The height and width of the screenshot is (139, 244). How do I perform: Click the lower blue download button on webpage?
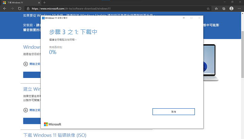pyautogui.click(x=32, y=121)
